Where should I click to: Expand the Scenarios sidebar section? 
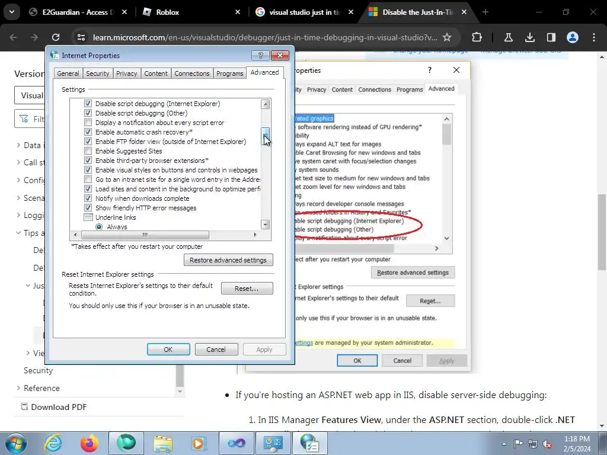[x=18, y=198]
